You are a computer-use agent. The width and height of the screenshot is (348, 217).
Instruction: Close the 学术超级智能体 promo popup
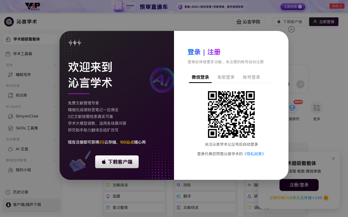(333, 158)
